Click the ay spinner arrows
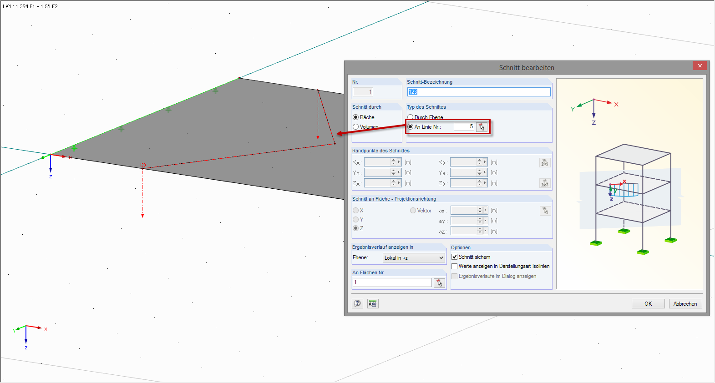715x383 pixels. tap(480, 221)
